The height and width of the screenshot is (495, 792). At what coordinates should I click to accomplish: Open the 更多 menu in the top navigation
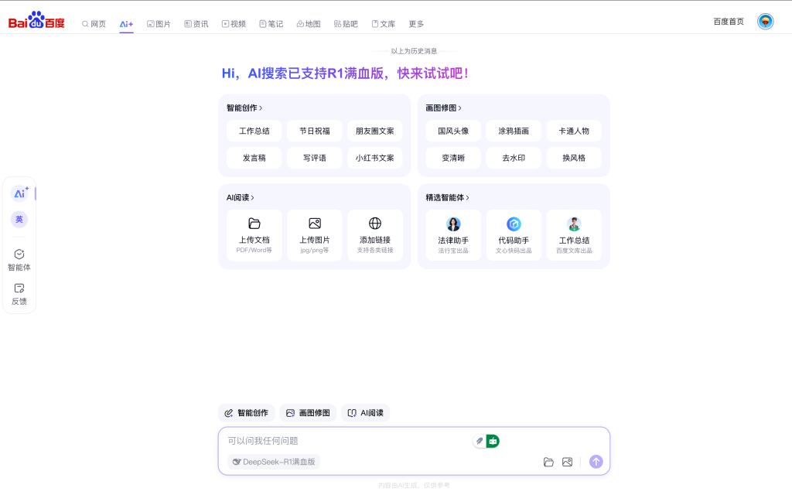click(416, 24)
